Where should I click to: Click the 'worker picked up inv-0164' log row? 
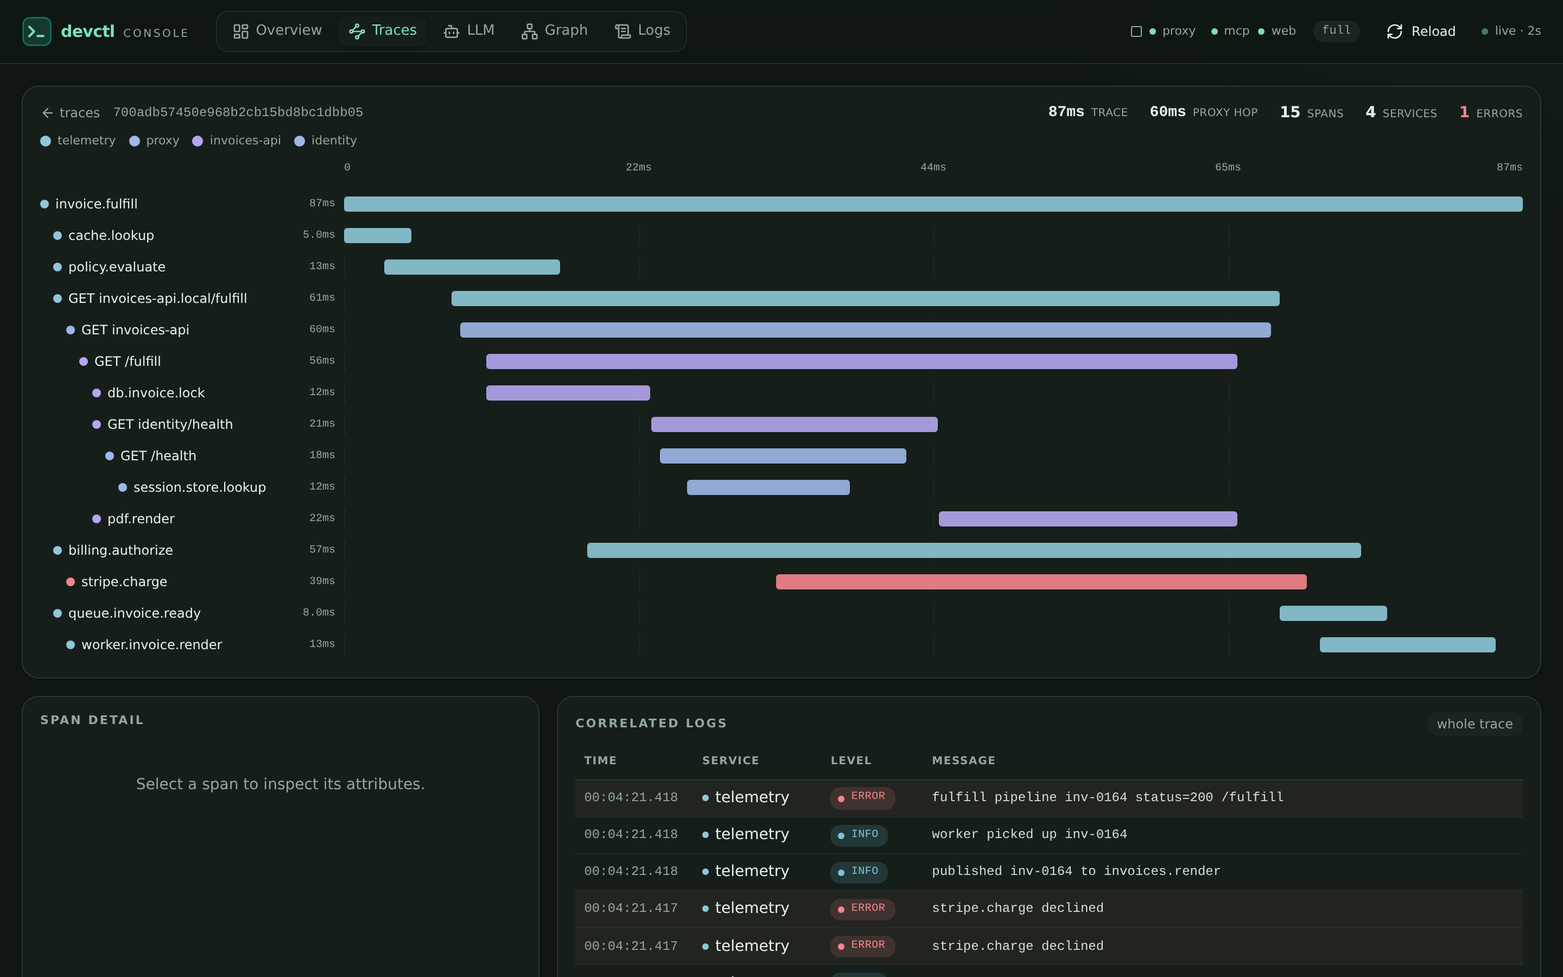1049,834
